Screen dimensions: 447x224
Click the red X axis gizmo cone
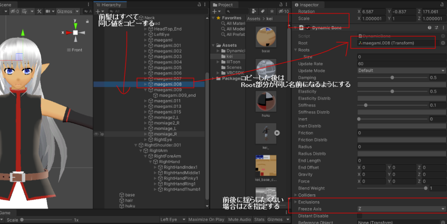69,33
